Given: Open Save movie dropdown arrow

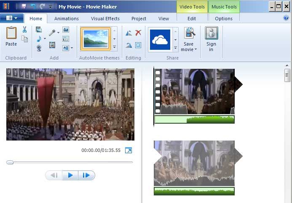Looking at the screenshot, I should (196, 49).
